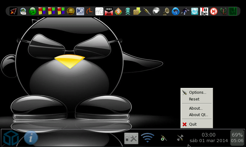This screenshot has width=246, height=147.
Task: Open the 69% battery indicator
Action: [237, 138]
